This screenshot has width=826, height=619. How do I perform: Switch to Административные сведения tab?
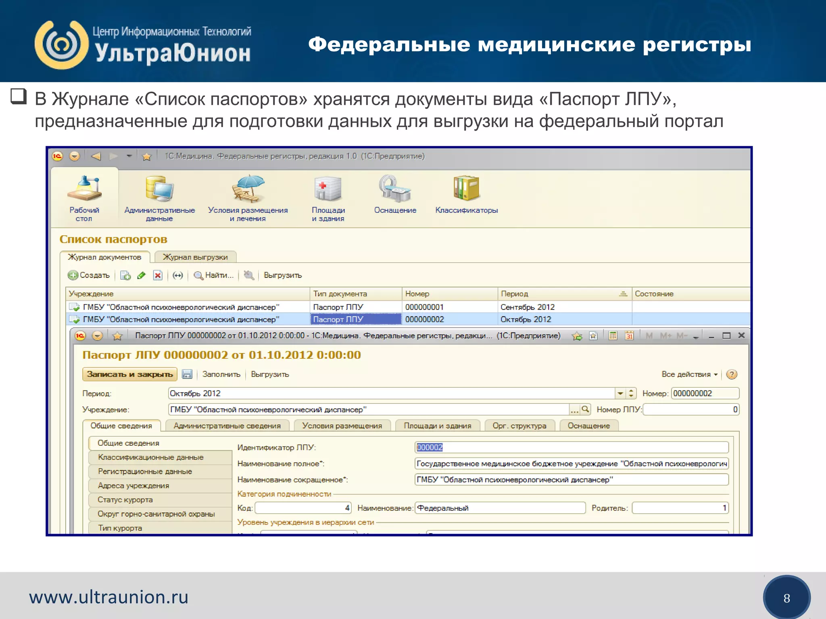pyautogui.click(x=227, y=426)
